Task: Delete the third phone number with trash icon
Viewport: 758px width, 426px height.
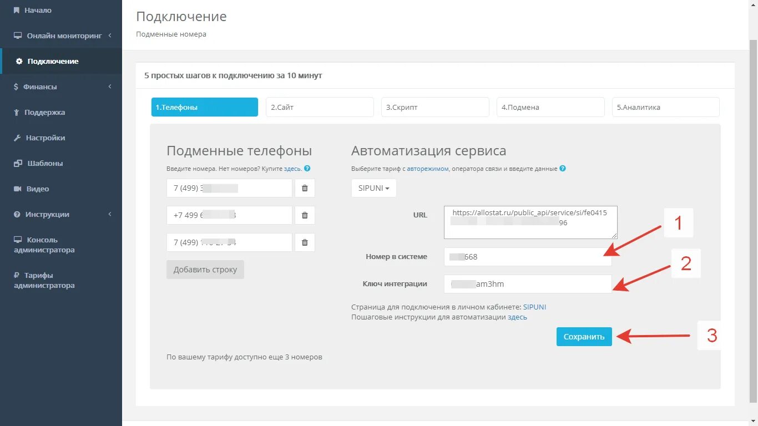Action: tap(305, 242)
